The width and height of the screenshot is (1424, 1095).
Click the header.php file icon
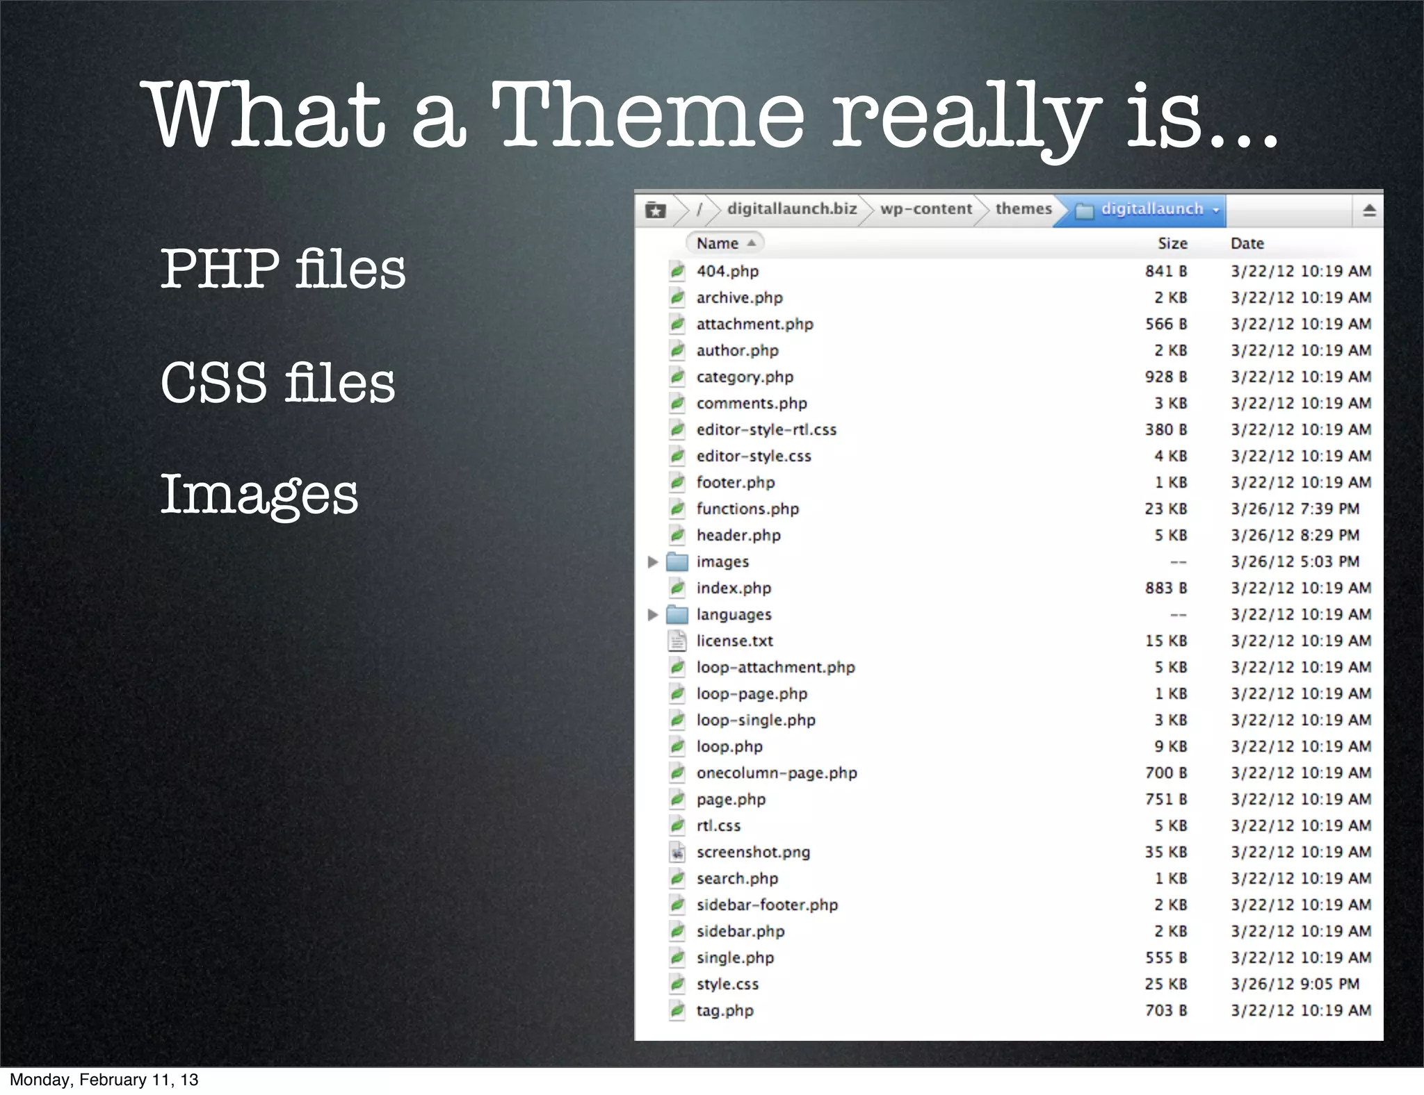(677, 535)
